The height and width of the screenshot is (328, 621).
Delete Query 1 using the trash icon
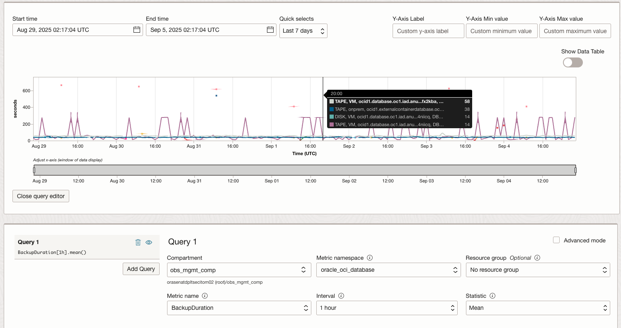click(138, 242)
